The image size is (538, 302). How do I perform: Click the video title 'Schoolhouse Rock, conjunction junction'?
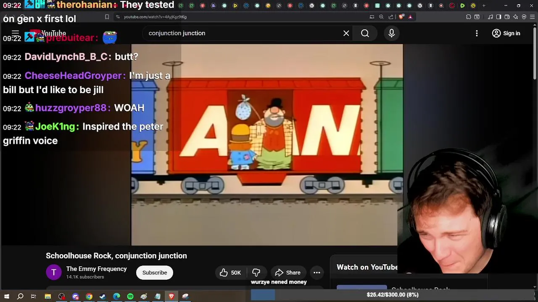pos(116,256)
